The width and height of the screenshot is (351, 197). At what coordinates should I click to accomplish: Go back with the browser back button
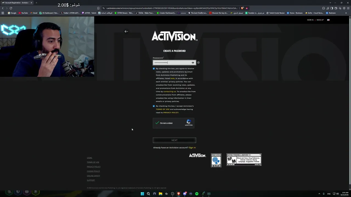point(3,8)
